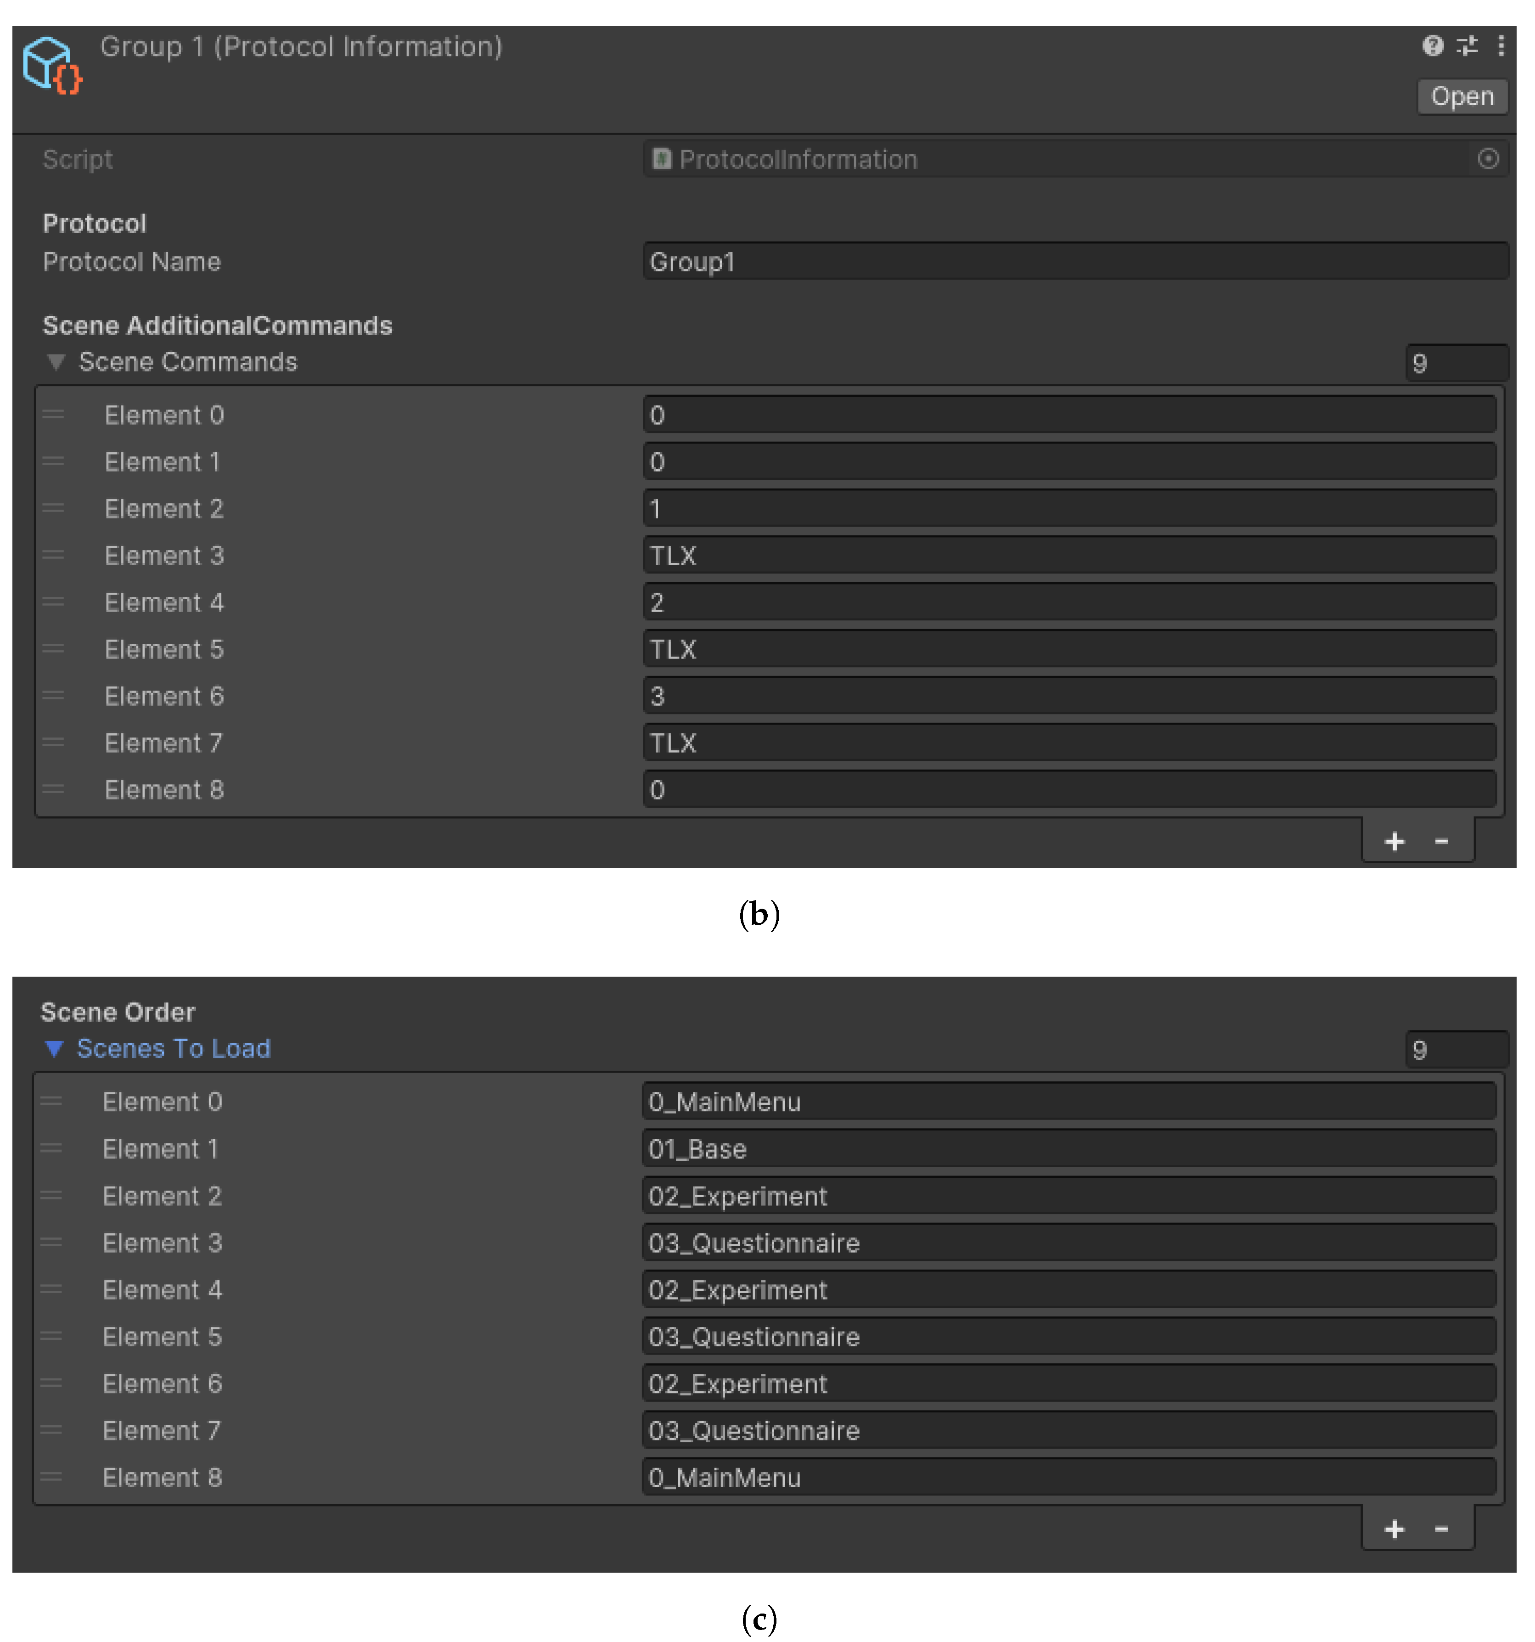The height and width of the screenshot is (1642, 1535).
Task: Add element to Scene Commands list
Action: click(x=1394, y=841)
